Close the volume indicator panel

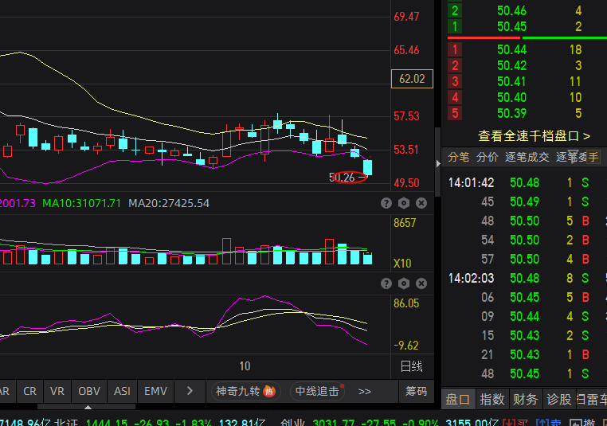421,203
